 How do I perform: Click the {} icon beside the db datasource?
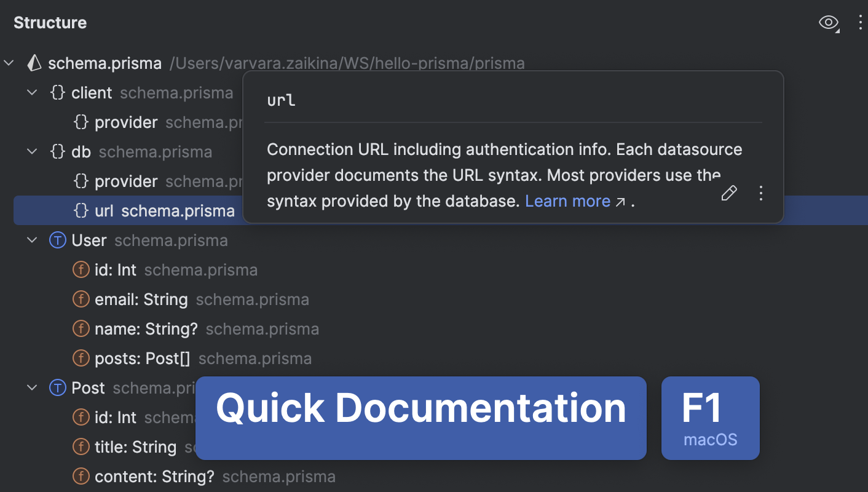(x=58, y=151)
